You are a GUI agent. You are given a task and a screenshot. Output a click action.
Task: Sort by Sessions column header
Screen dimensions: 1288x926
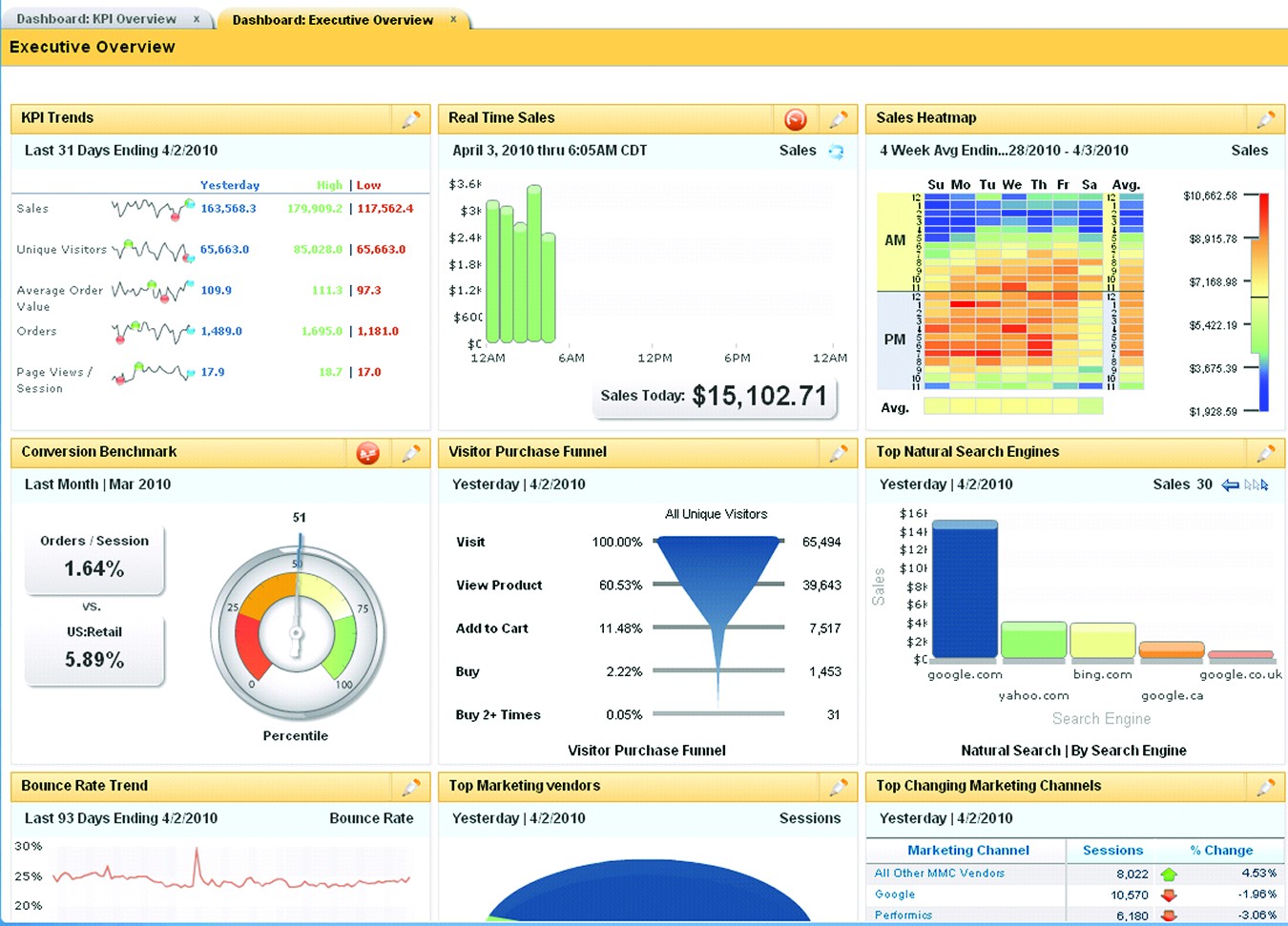(x=1112, y=851)
